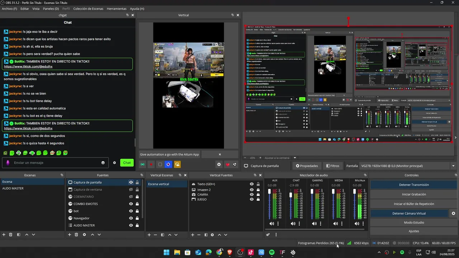Open the Colección de Escenas menu
The width and height of the screenshot is (459, 258).
(x=88, y=9)
